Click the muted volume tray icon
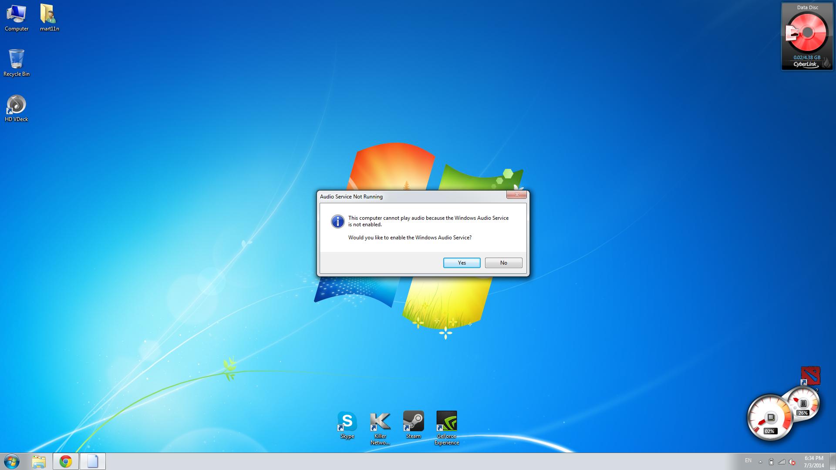836x470 pixels. [792, 462]
